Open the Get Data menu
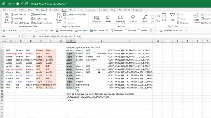The width and height of the screenshot is (211, 118). (x=6, y=18)
